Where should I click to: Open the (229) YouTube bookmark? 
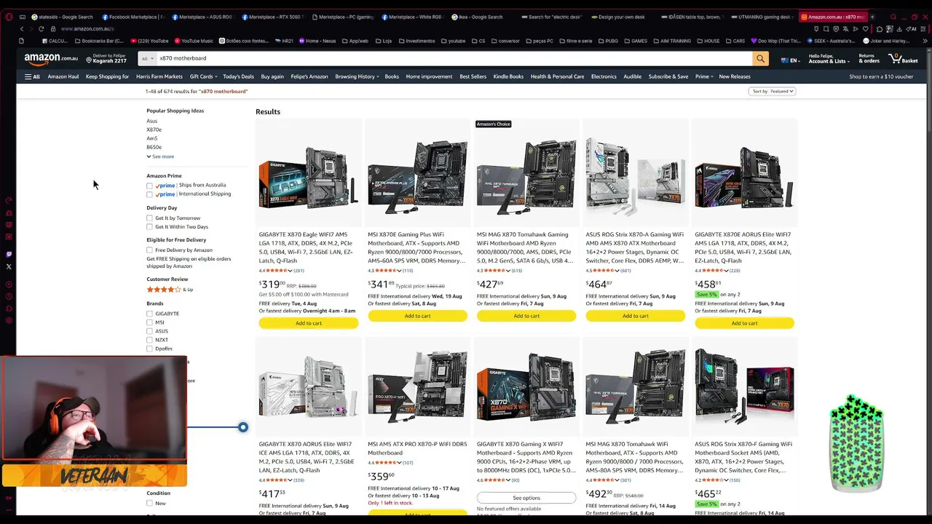tap(149, 41)
